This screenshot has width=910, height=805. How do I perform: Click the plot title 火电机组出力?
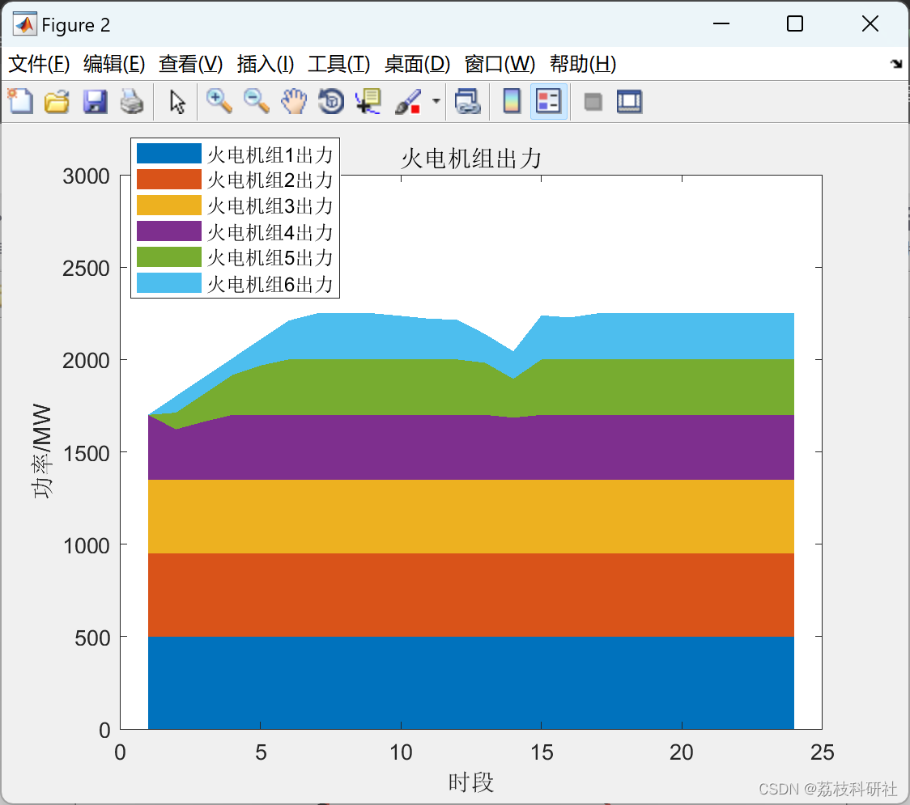click(470, 159)
